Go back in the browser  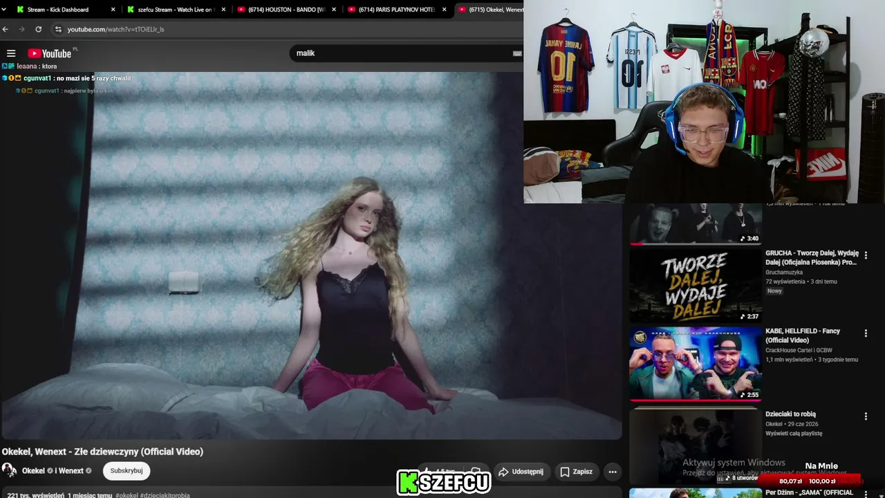(6, 29)
